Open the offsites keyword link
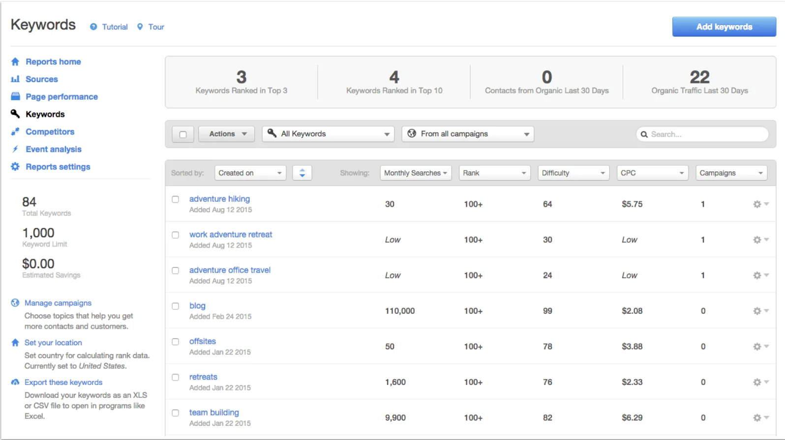 203,341
